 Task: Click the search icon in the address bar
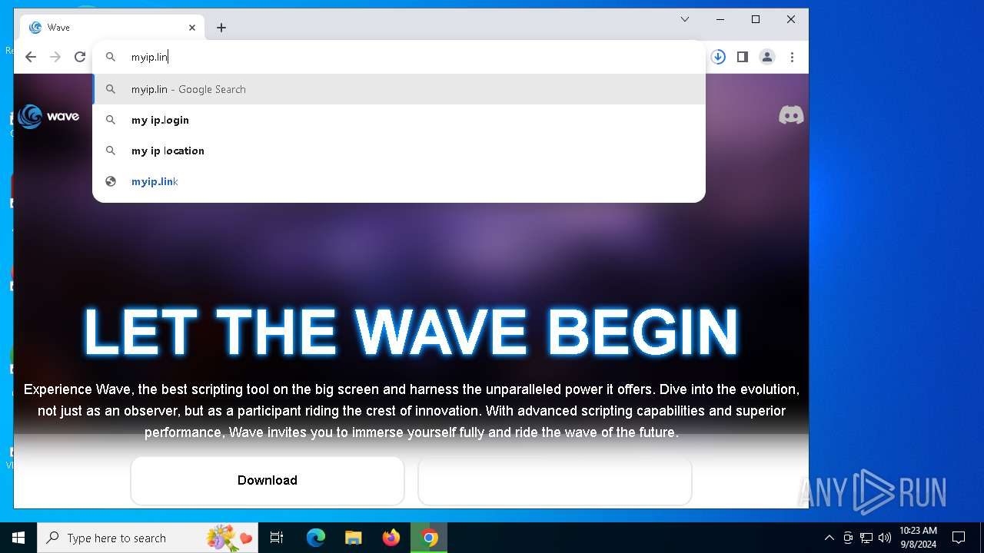pos(111,57)
